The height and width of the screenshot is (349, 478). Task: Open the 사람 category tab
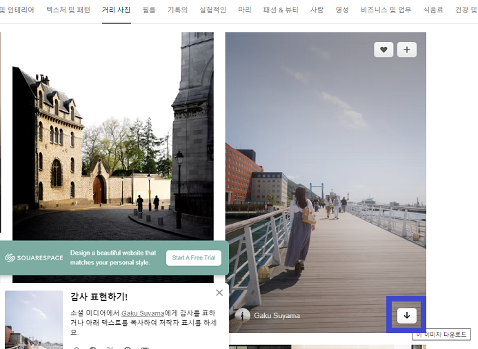pyautogui.click(x=317, y=10)
